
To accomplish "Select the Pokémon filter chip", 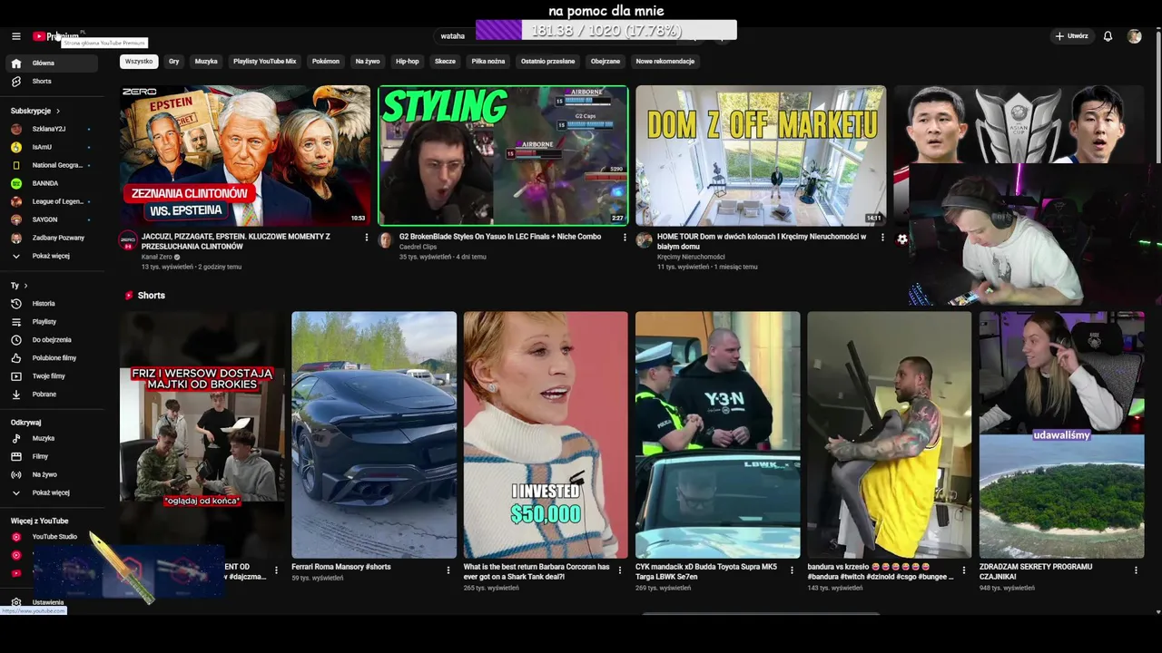I will pyautogui.click(x=326, y=62).
